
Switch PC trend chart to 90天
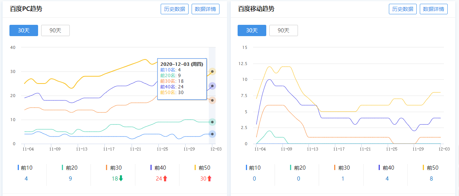pos(55,30)
